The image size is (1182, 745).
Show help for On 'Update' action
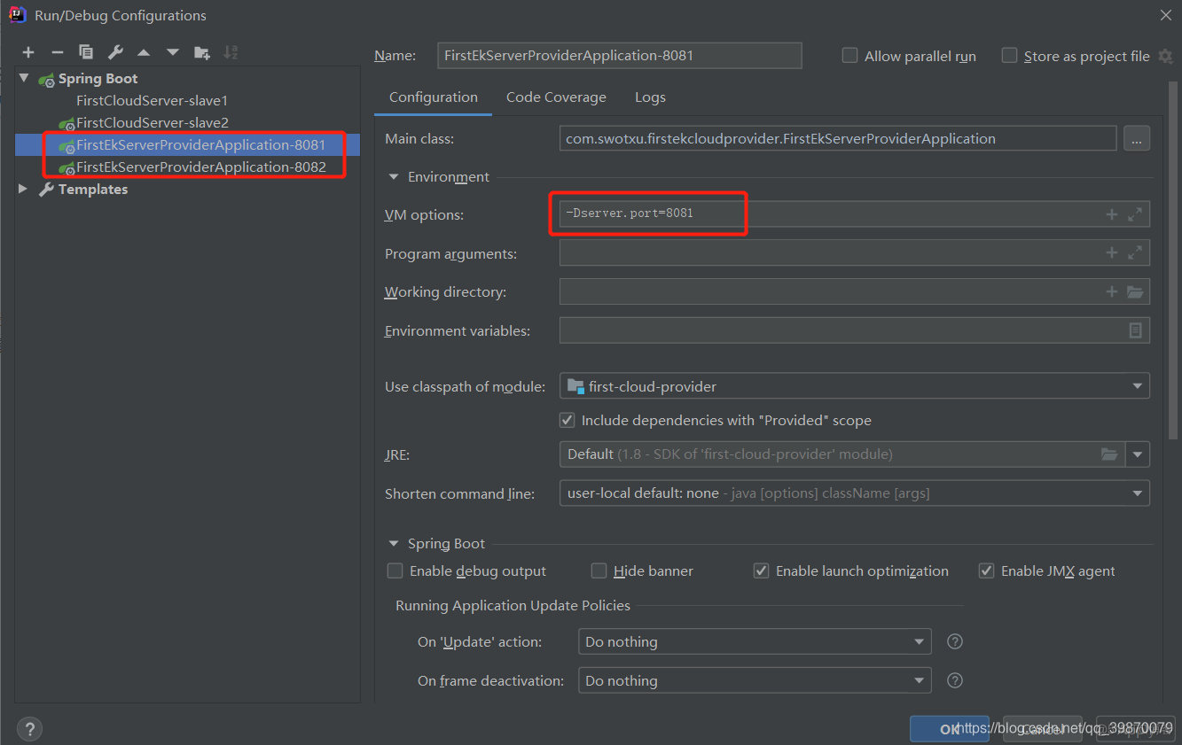[955, 641]
